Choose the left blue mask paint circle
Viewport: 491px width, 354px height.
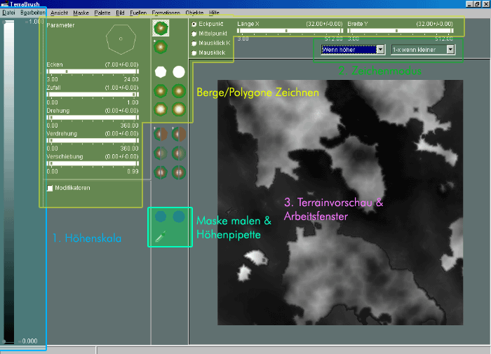(x=161, y=217)
